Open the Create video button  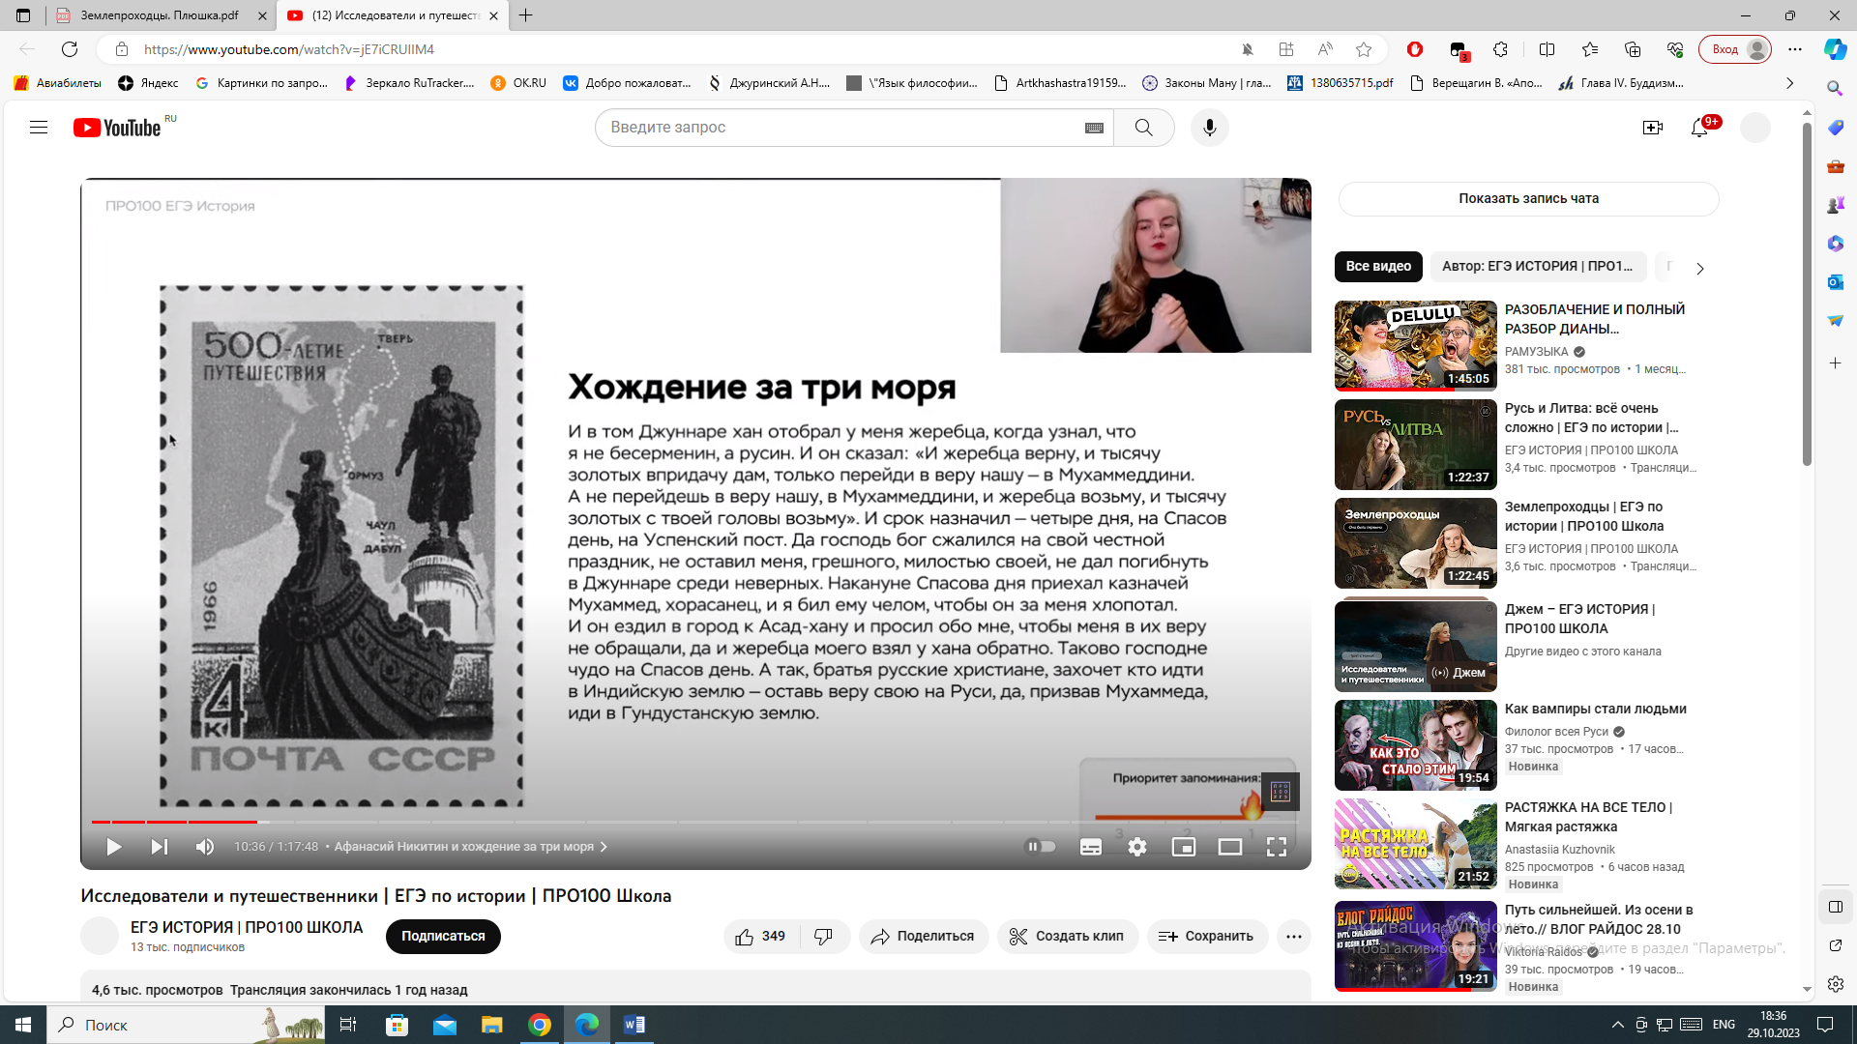coord(1653,128)
